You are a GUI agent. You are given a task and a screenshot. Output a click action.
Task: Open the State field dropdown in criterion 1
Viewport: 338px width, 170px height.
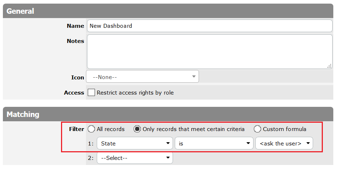pos(135,143)
